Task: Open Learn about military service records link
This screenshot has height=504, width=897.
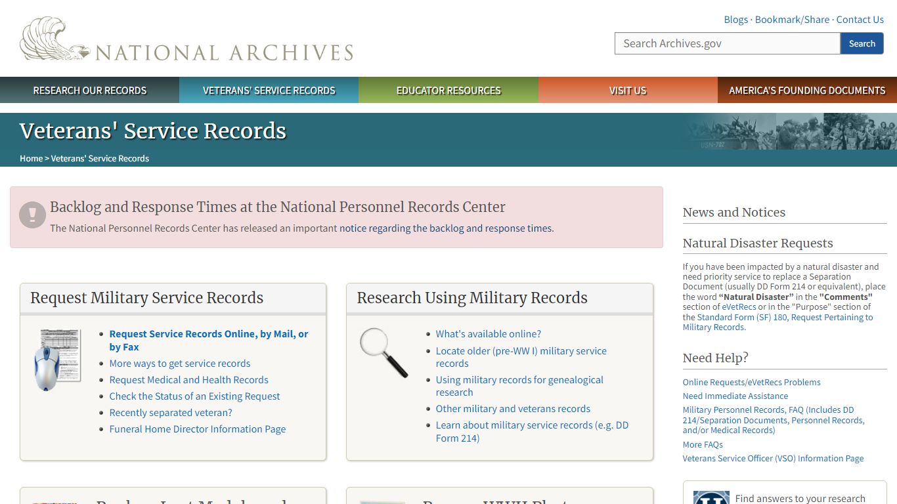Action: pyautogui.click(x=532, y=431)
